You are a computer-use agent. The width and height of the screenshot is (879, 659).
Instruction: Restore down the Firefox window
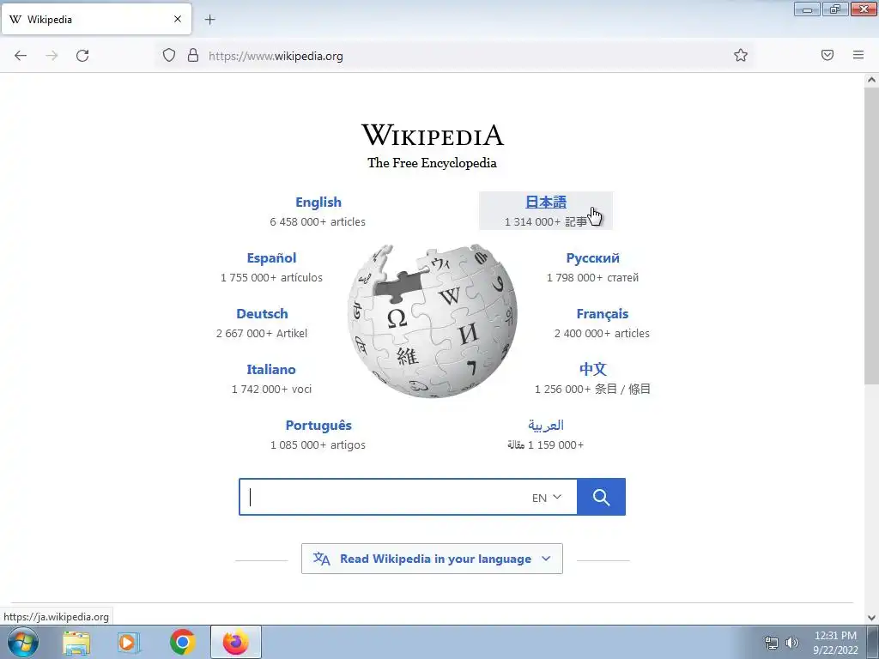coord(835,9)
